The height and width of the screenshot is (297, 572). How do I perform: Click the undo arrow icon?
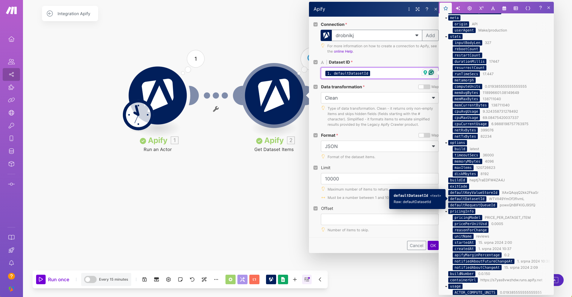(192, 279)
